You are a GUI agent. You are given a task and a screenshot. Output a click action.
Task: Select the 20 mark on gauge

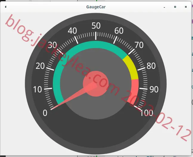(40, 66)
